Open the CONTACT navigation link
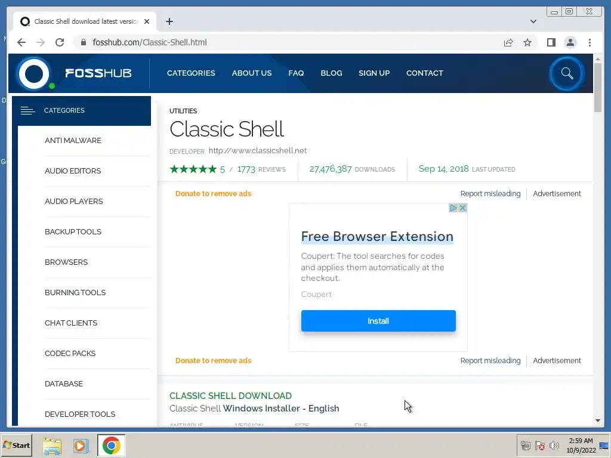Image resolution: width=611 pixels, height=458 pixels. pyautogui.click(x=425, y=73)
